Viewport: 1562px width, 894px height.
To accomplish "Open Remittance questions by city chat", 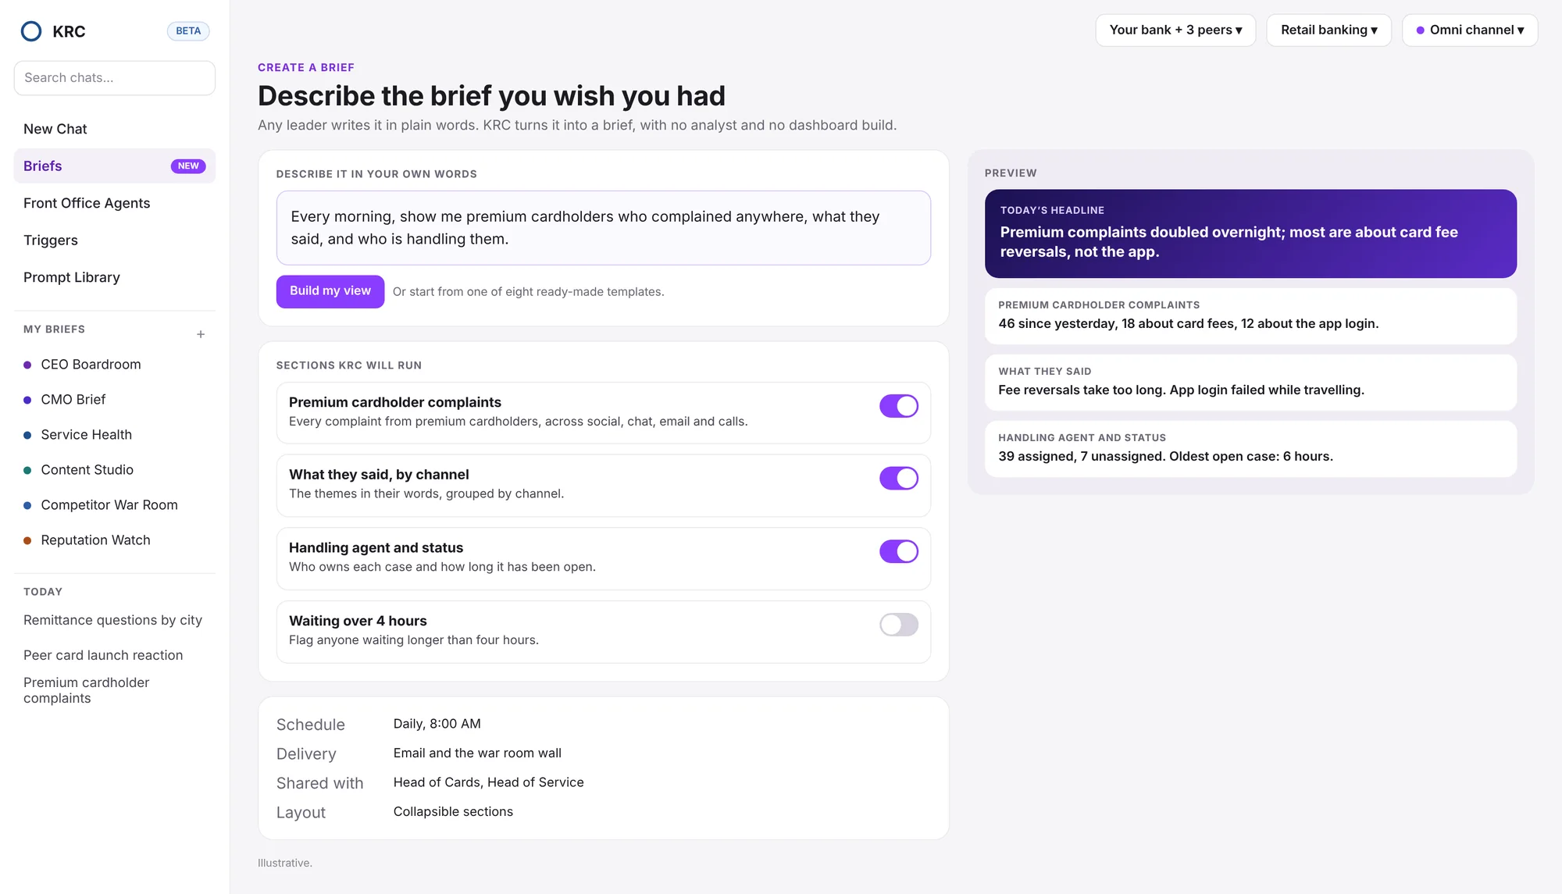I will coord(112,620).
